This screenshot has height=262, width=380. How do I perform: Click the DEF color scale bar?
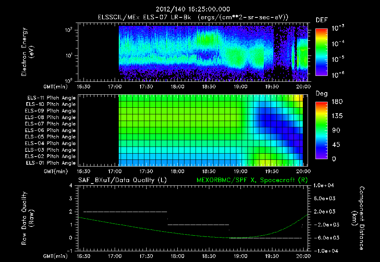pyautogui.click(x=321, y=52)
